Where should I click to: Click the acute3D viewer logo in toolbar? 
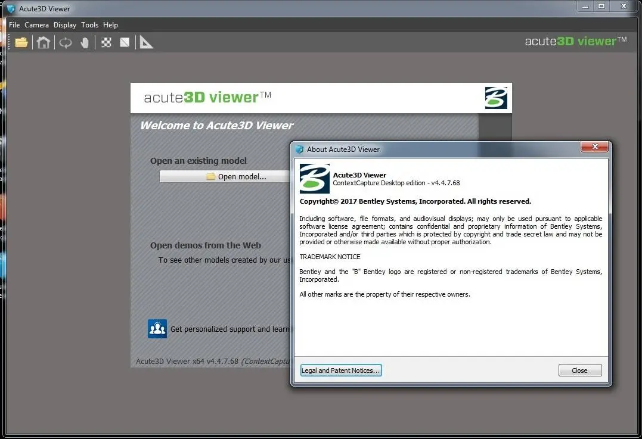coord(576,41)
